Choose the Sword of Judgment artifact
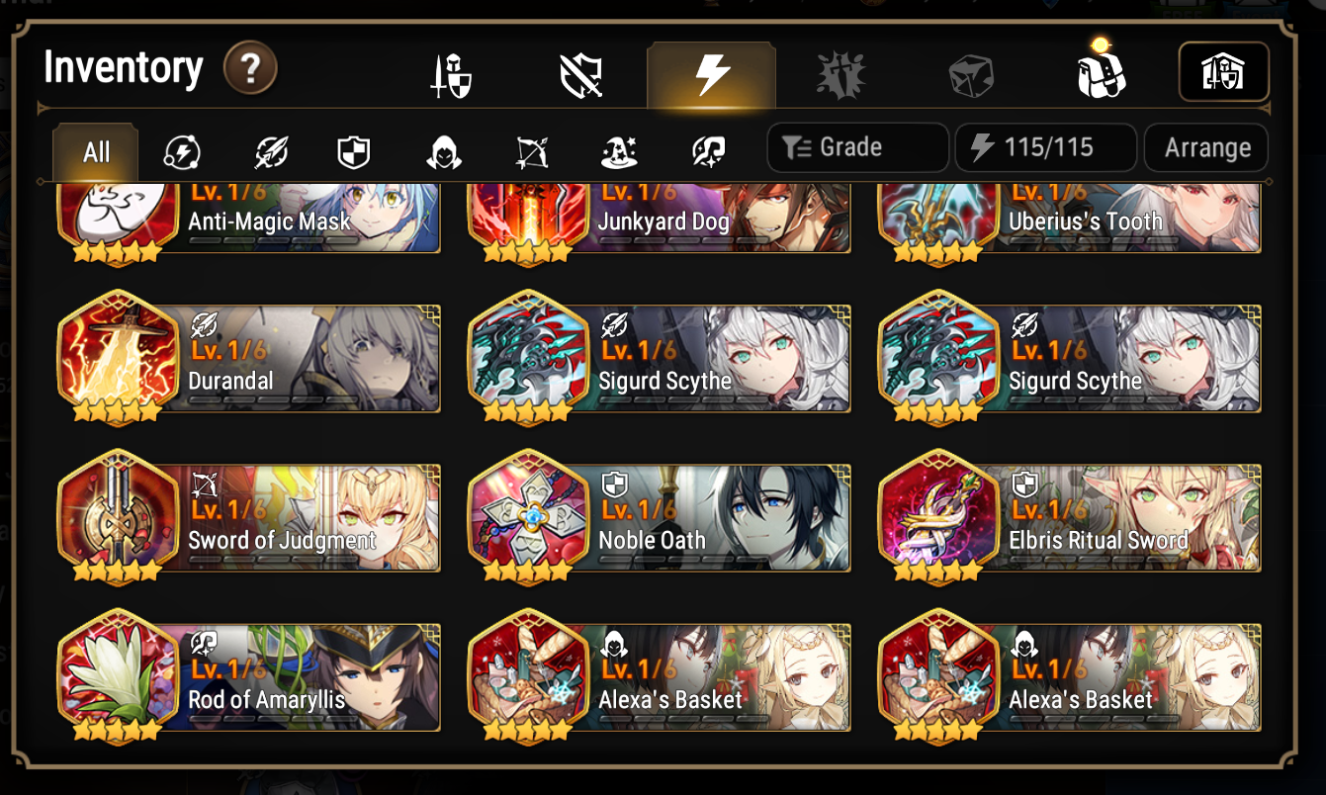The height and width of the screenshot is (795, 1326). tap(249, 516)
